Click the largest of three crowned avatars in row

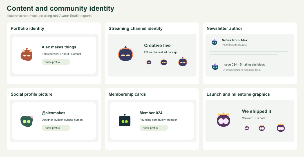281,127
